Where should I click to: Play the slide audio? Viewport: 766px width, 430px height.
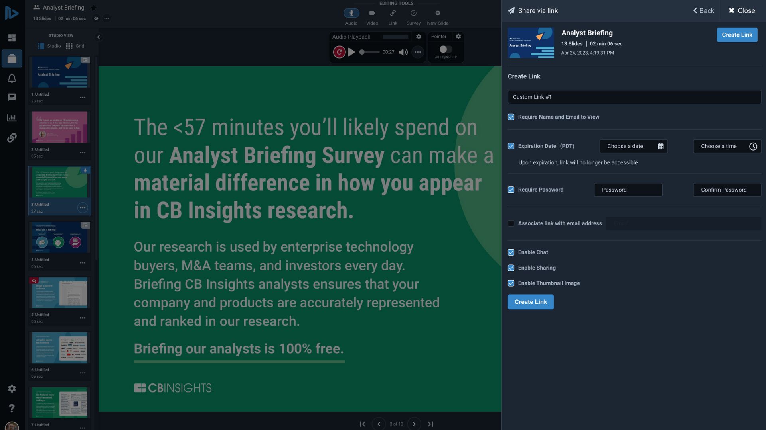click(351, 52)
